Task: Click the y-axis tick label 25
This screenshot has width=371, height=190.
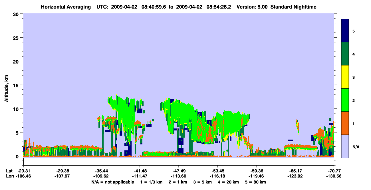Action: coord(17,38)
